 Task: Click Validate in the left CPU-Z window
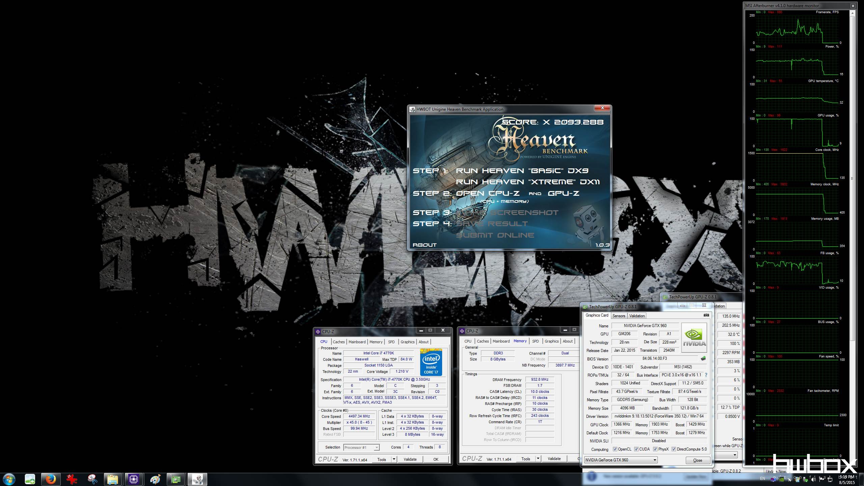[410, 459]
